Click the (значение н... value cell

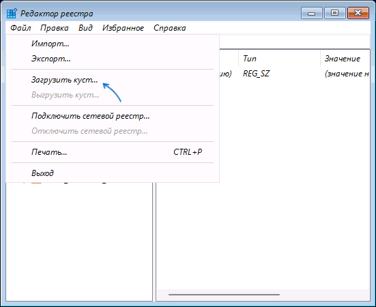[x=347, y=74]
